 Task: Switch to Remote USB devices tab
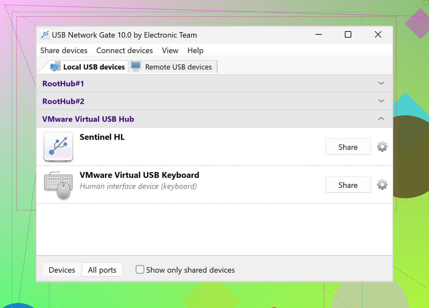(x=173, y=67)
